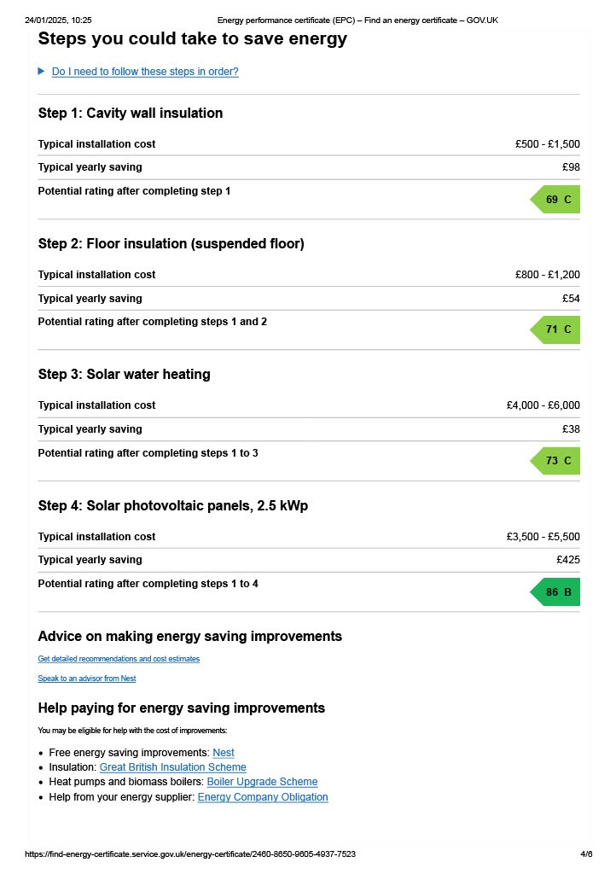Click 'Do I need to follow these steps in order?' text

(145, 72)
